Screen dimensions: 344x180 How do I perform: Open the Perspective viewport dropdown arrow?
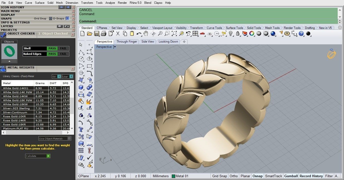pyautogui.click(x=115, y=47)
